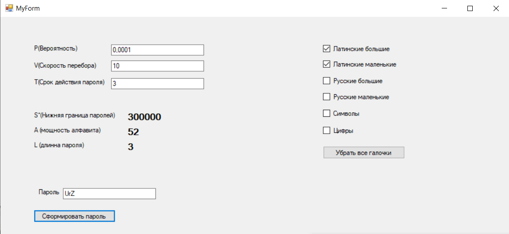Click the MyForm title text
509x234 pixels.
pyautogui.click(x=28, y=8)
